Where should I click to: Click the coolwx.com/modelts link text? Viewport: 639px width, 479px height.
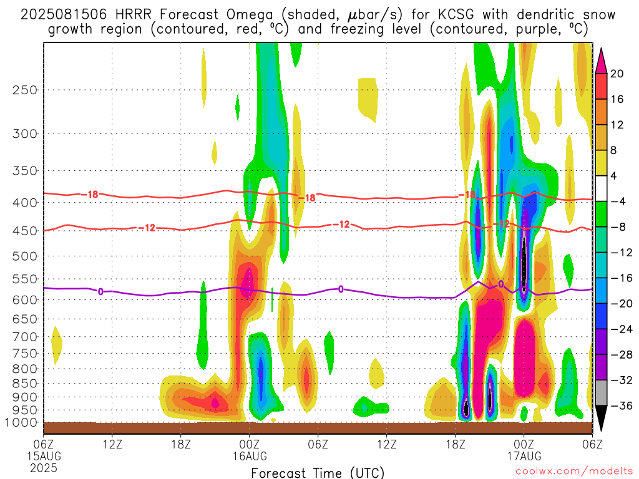[574, 472]
